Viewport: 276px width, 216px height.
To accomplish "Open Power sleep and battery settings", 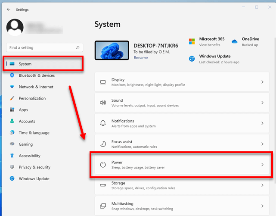I will (182, 165).
